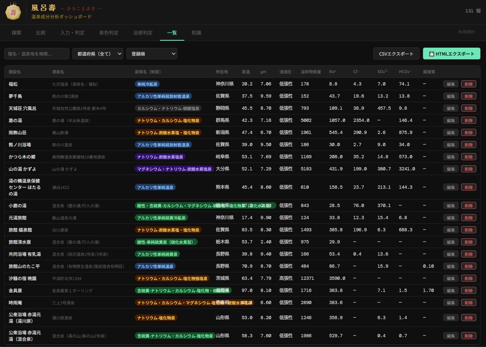Expand the 都道府県（全て） dropdown
The width and height of the screenshot is (486, 347).
98,54
